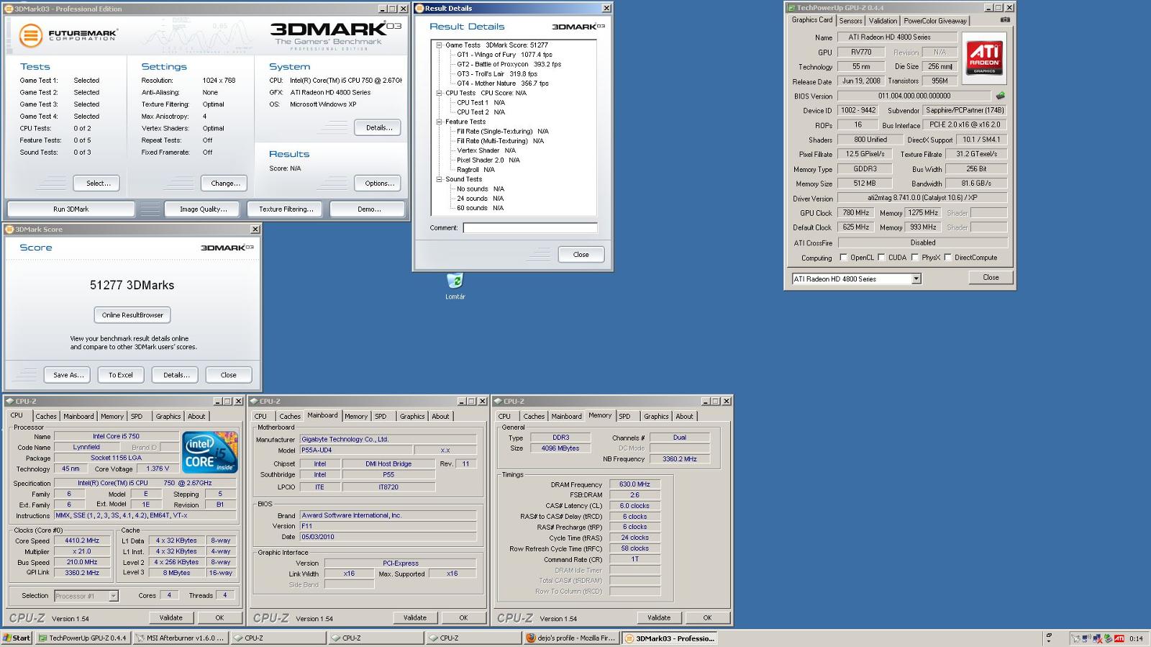The image size is (1151, 647).
Task: Click the Demo... button
Action: 369,209
